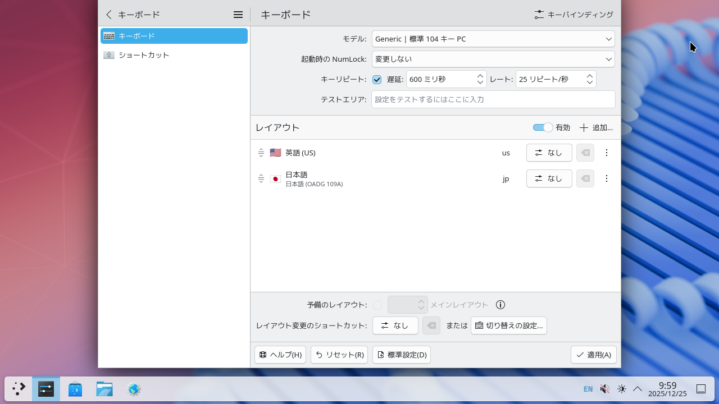
Task: Open the レイアウト変更のショートカット picker showing なし
Action: [x=395, y=325]
